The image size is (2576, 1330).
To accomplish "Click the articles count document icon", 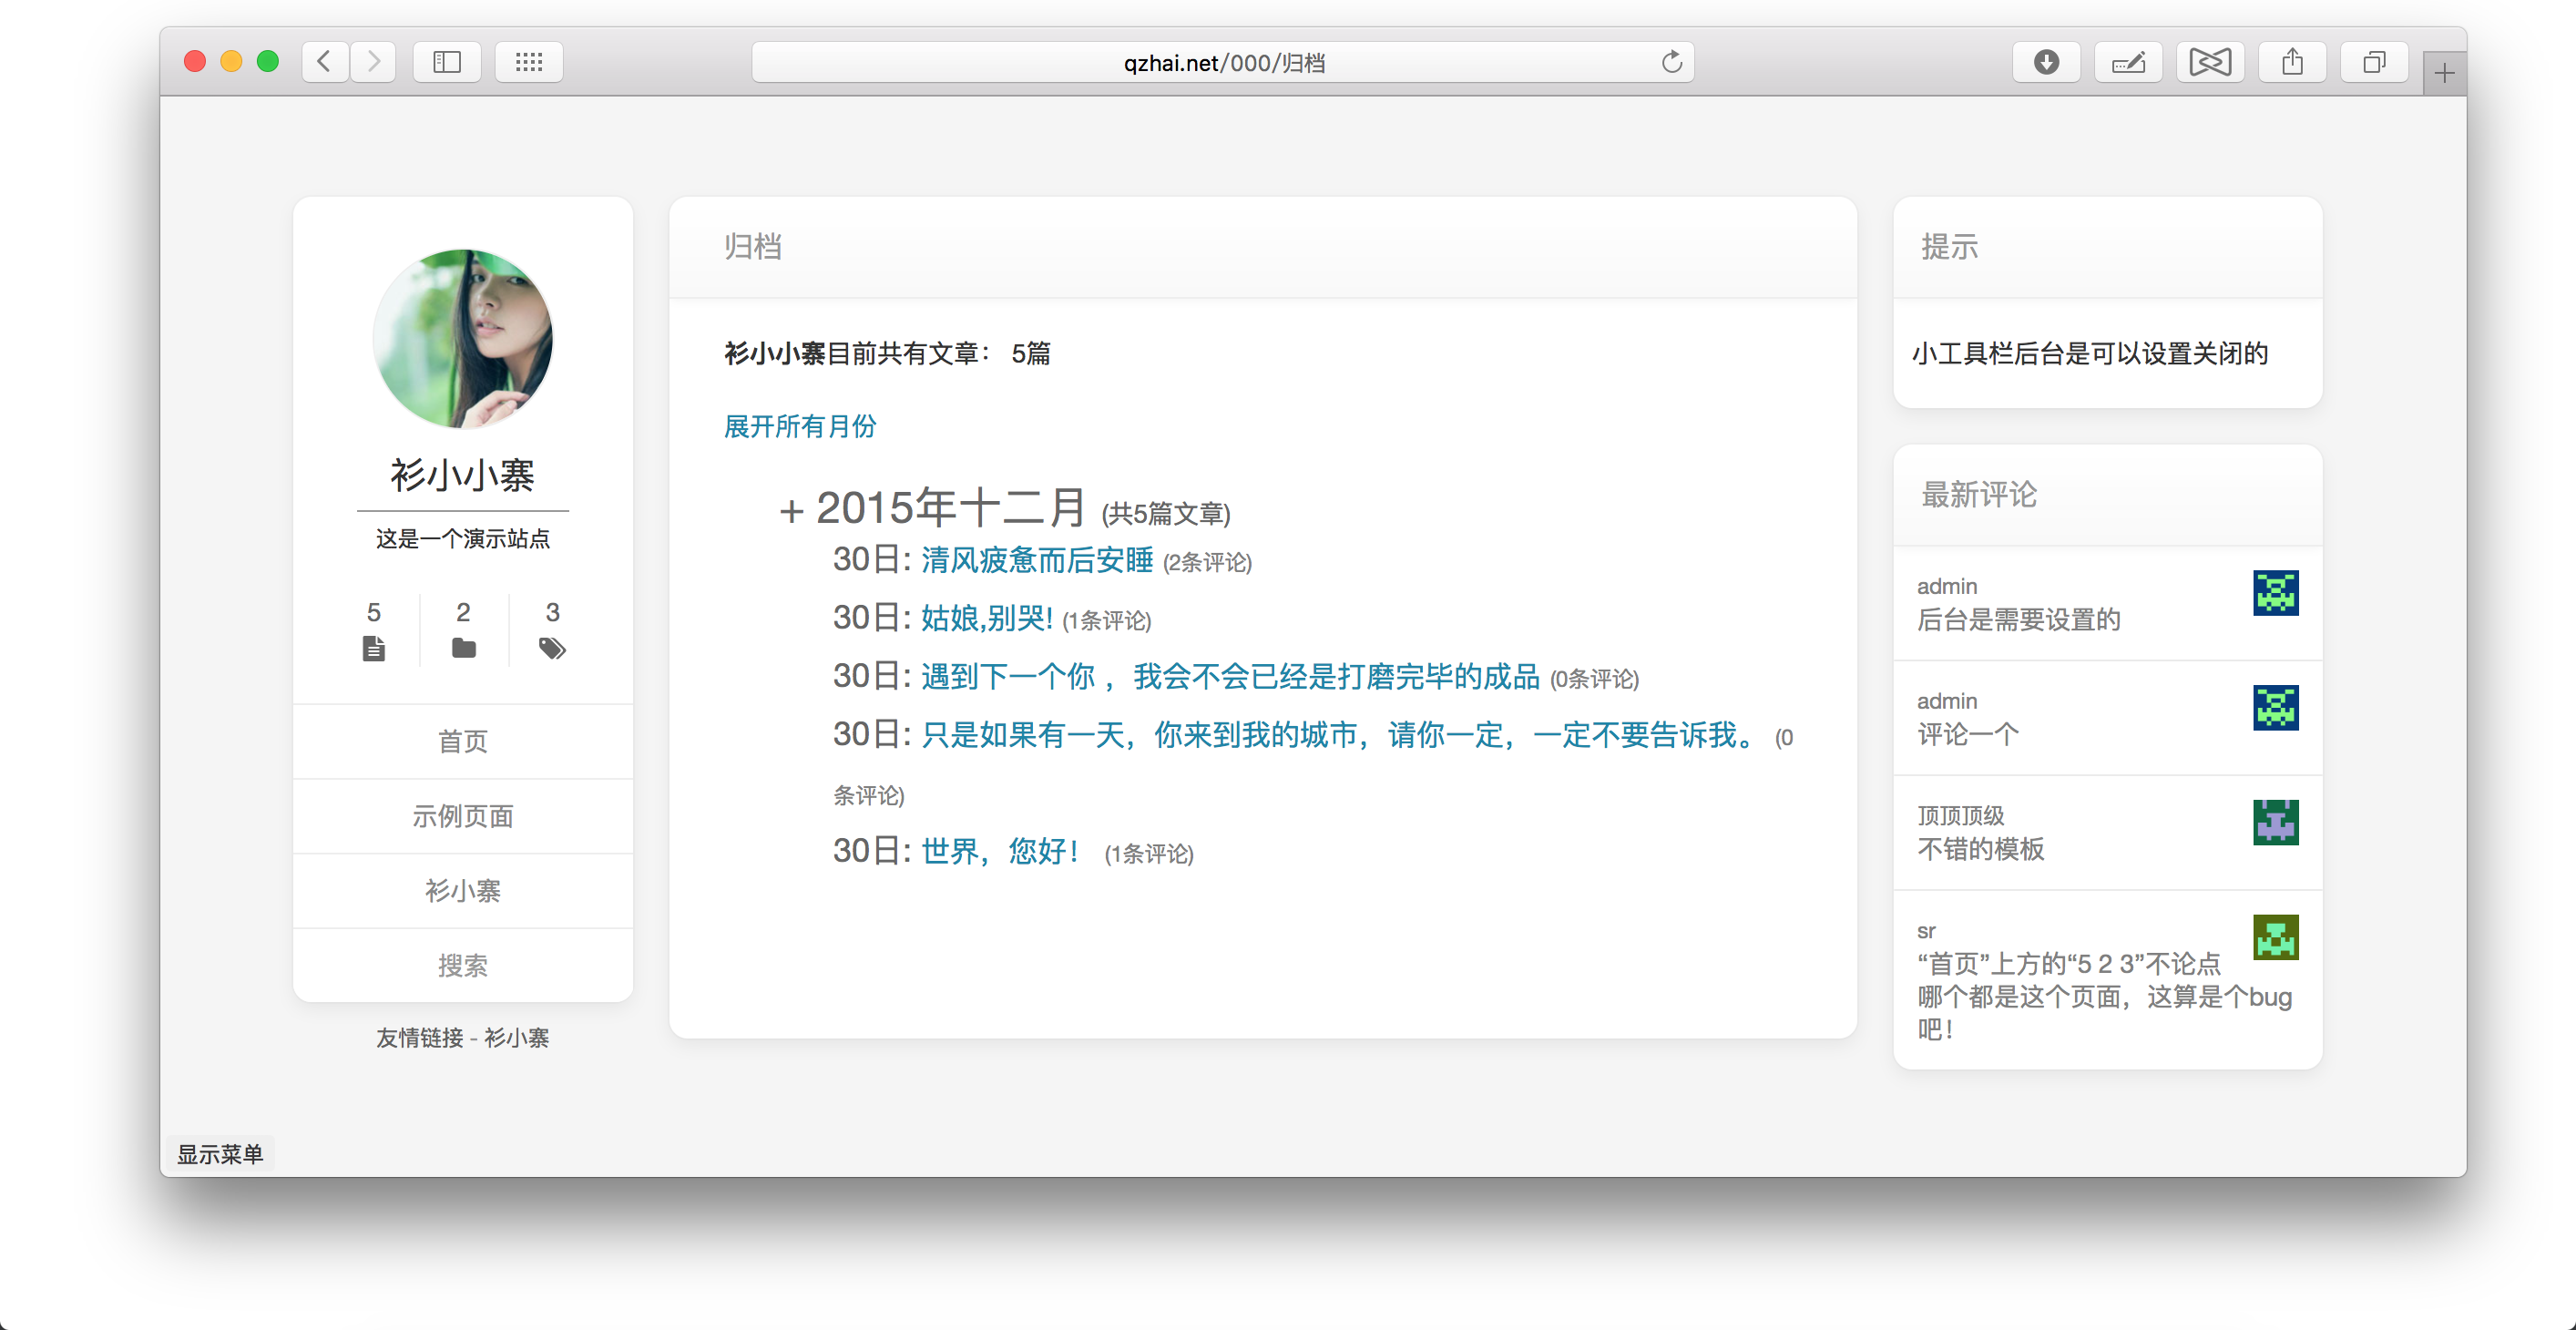I will coord(373,648).
